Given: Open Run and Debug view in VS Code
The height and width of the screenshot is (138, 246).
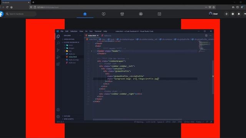Looking at the screenshot, I should tap(58, 57).
